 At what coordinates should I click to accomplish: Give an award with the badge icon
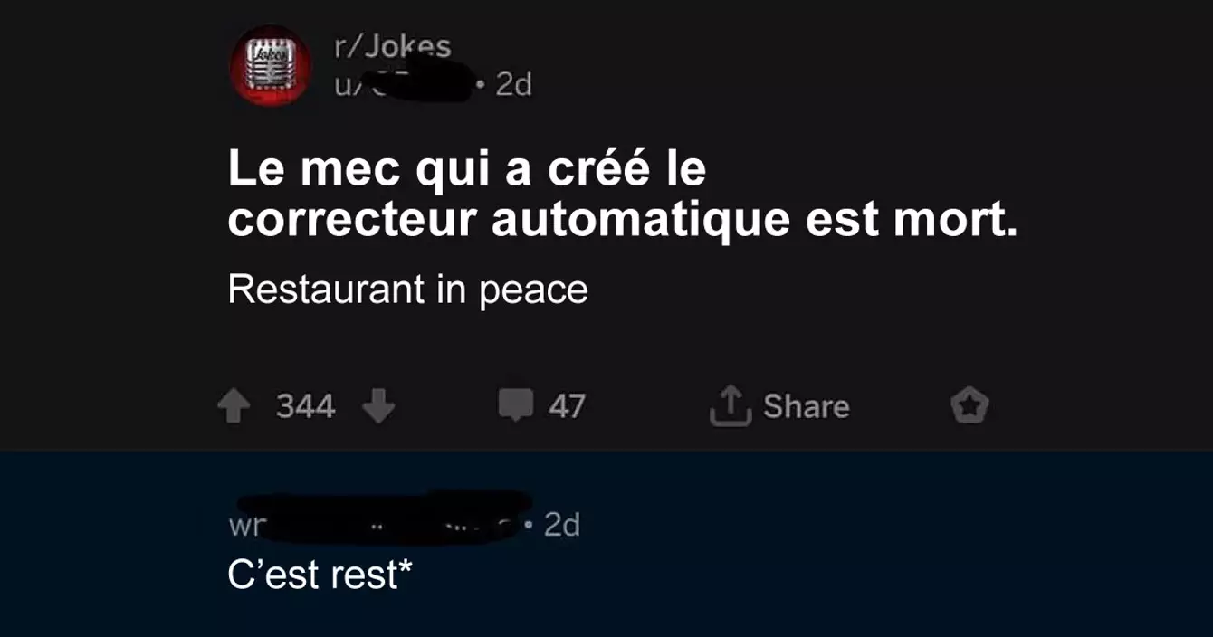969,406
